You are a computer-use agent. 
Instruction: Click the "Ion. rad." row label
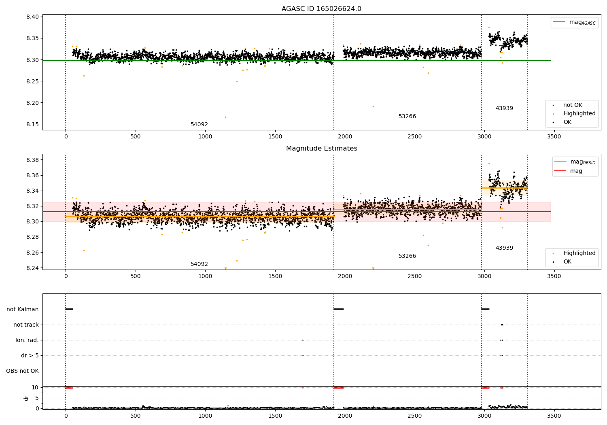tap(27, 340)
